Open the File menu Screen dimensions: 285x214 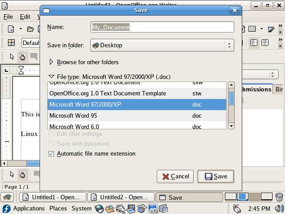tap(8, 16)
